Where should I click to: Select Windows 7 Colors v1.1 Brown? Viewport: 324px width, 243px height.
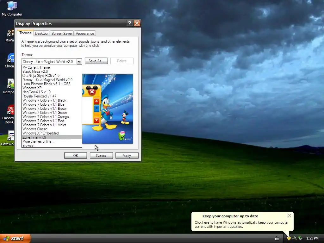point(52,109)
